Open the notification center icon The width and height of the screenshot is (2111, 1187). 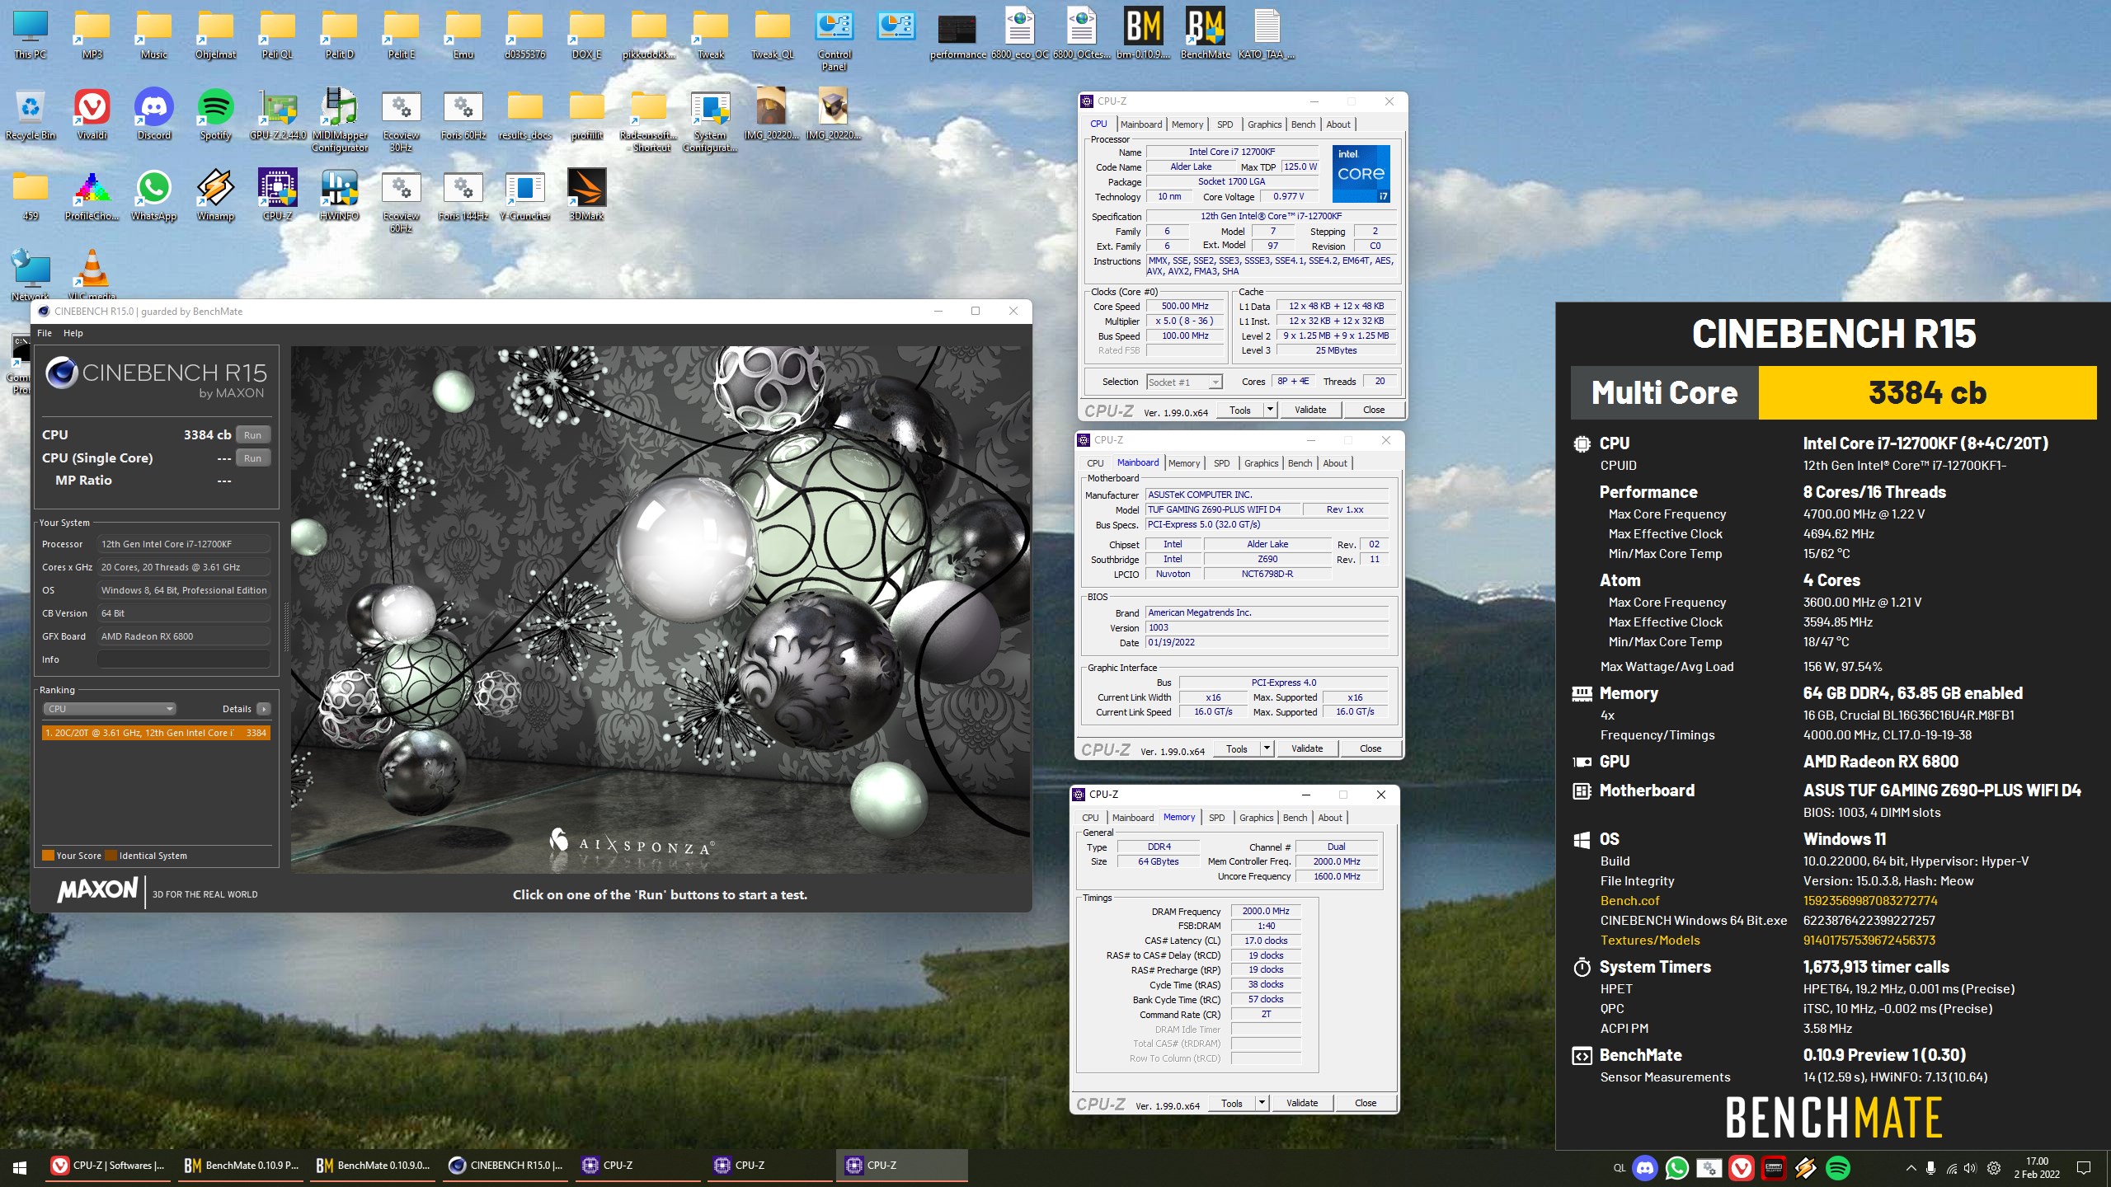click(x=2084, y=1168)
